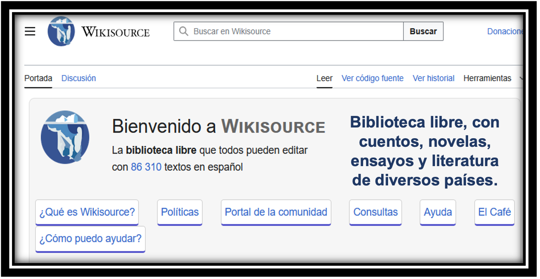Image resolution: width=540 pixels, height=279 pixels.
Task: Open the Donaciones link
Action: [x=505, y=31]
